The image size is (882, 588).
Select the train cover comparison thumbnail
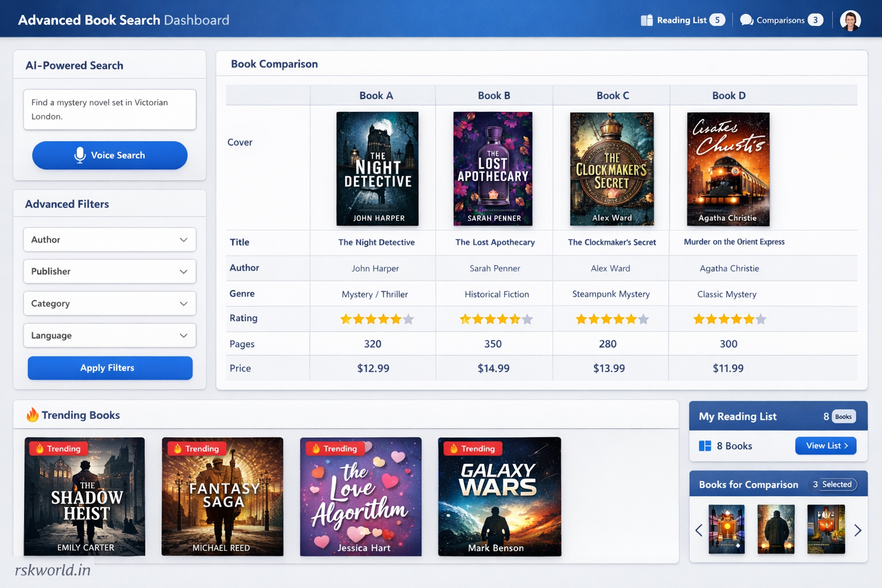[726, 529]
